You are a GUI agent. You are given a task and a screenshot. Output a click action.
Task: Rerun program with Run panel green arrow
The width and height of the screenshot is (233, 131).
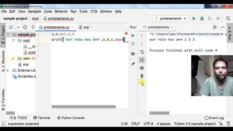tap(133, 36)
